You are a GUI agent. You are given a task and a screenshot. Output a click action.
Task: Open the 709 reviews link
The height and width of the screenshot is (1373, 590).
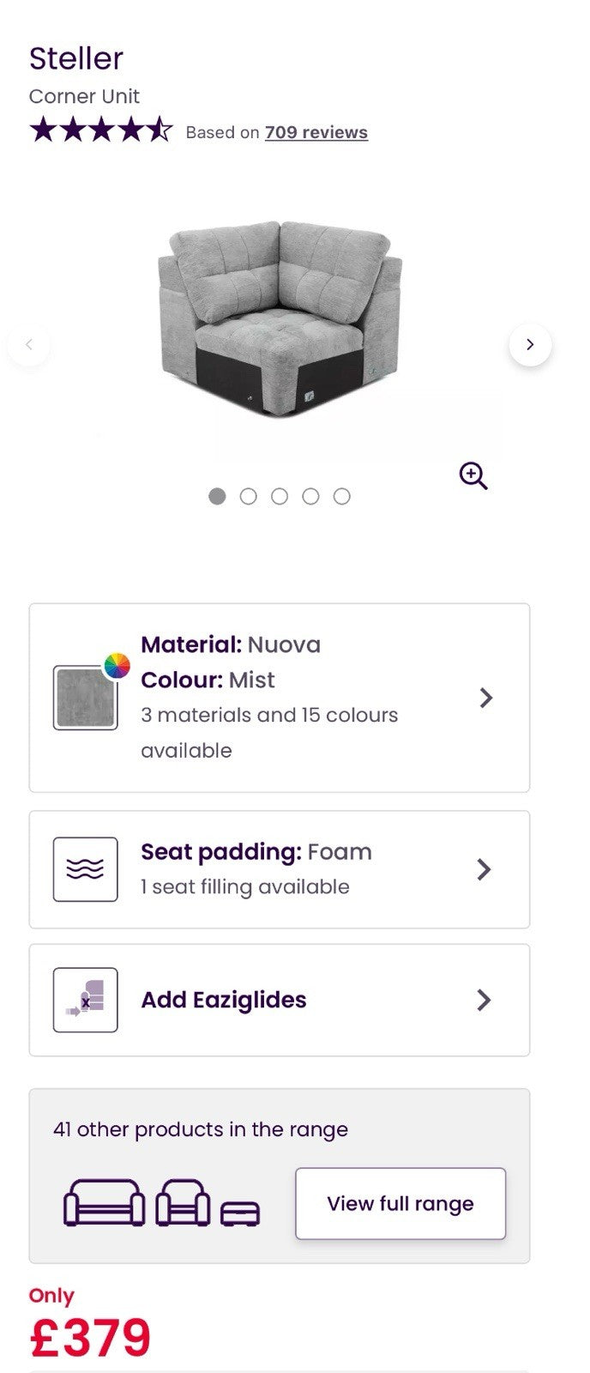pos(316,132)
